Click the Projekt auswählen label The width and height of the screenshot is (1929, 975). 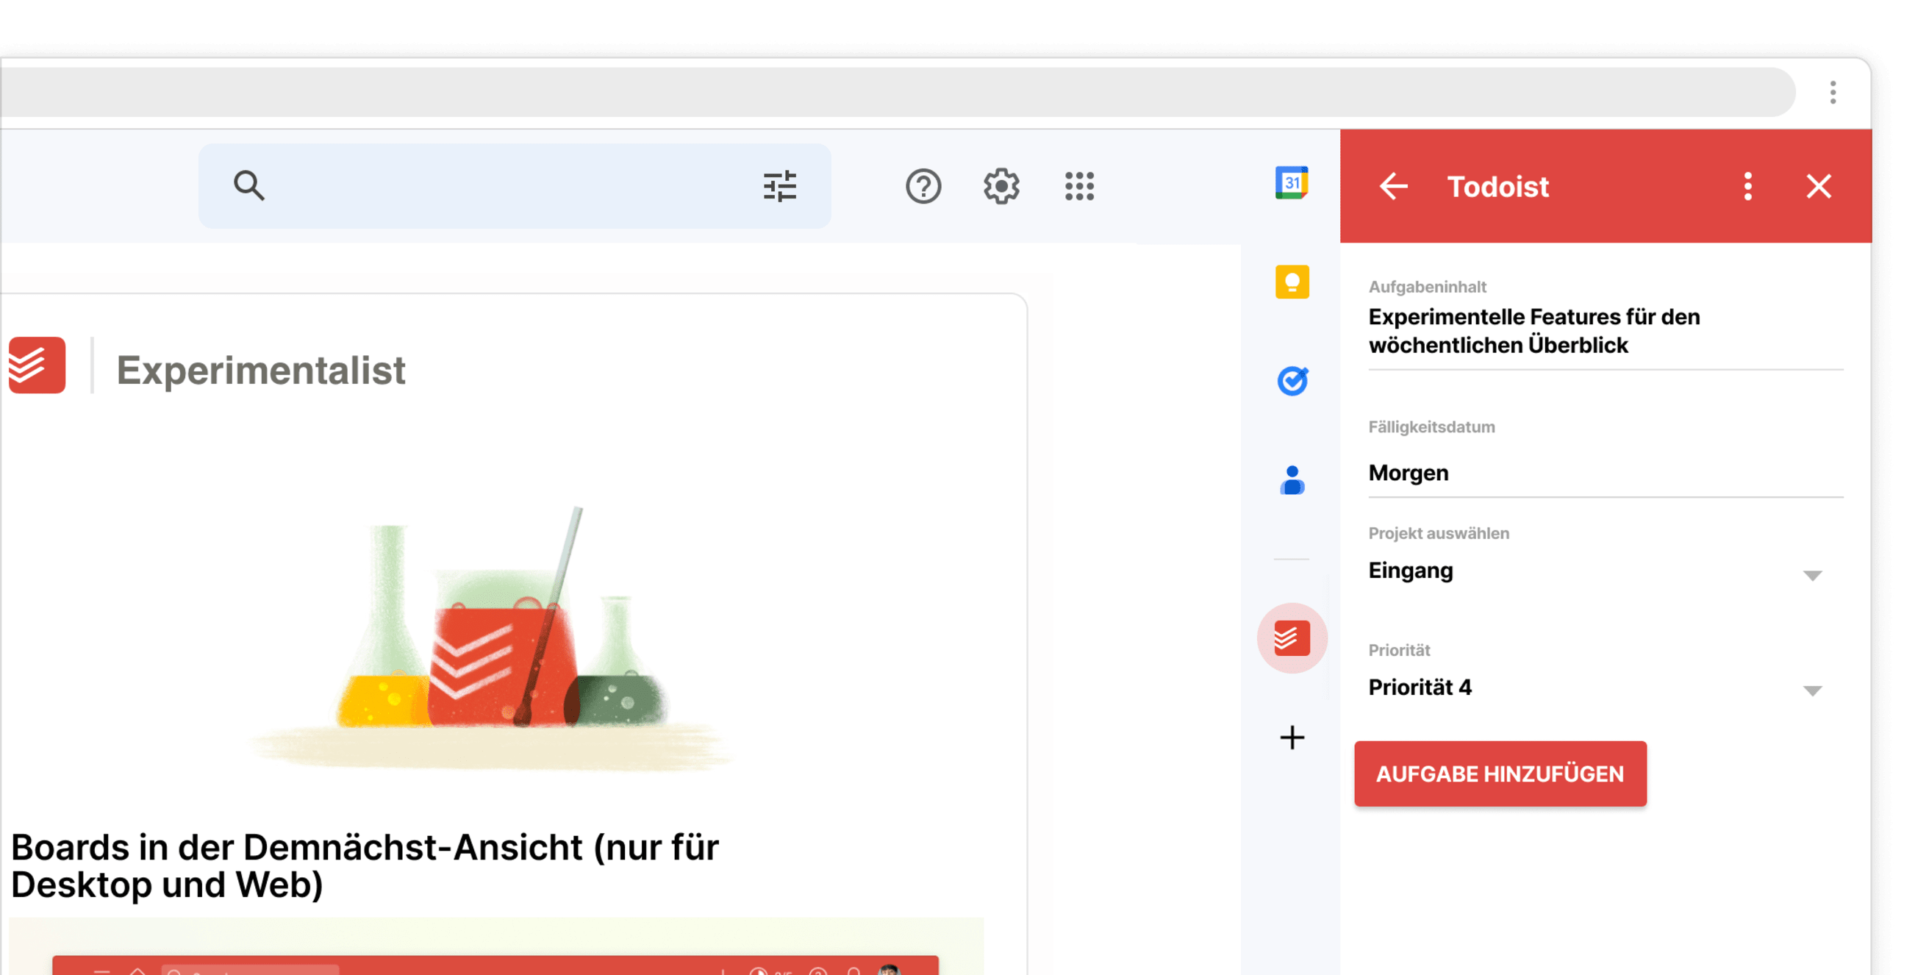(x=1439, y=533)
